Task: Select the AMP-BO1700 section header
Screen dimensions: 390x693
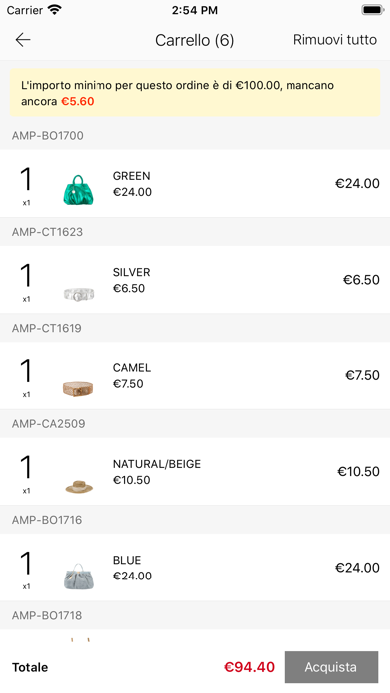Action: click(x=195, y=136)
